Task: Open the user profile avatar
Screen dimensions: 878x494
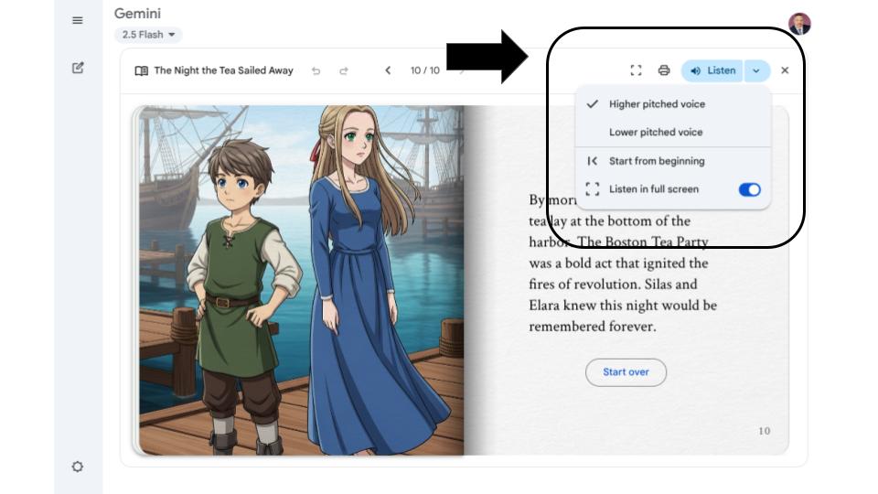Action: coord(799,24)
